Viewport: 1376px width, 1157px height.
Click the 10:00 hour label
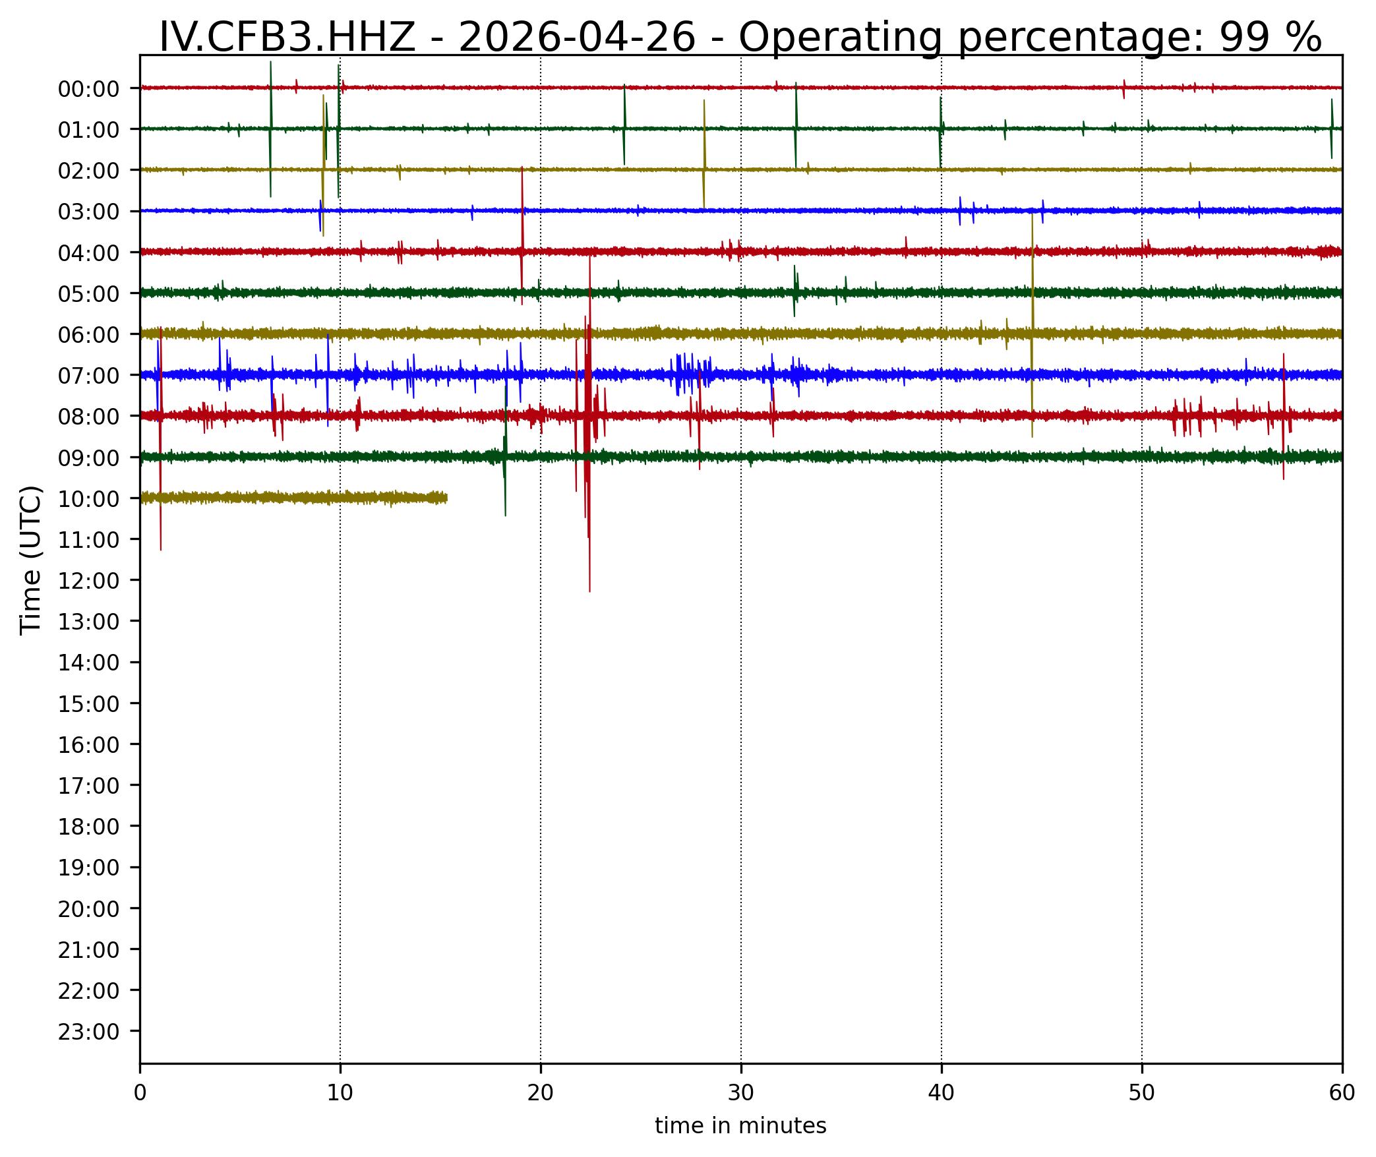(x=88, y=499)
